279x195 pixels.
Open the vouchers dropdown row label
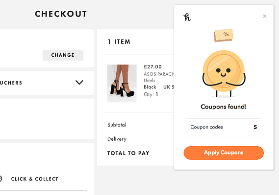click(x=11, y=83)
